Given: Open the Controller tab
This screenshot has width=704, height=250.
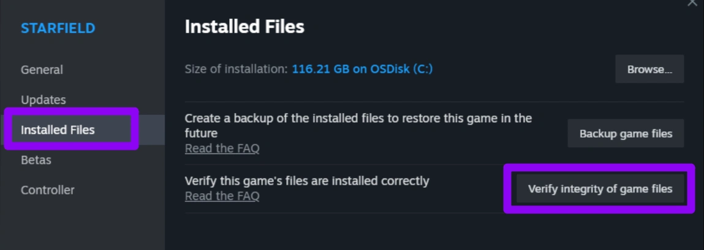Looking at the screenshot, I should coord(47,190).
